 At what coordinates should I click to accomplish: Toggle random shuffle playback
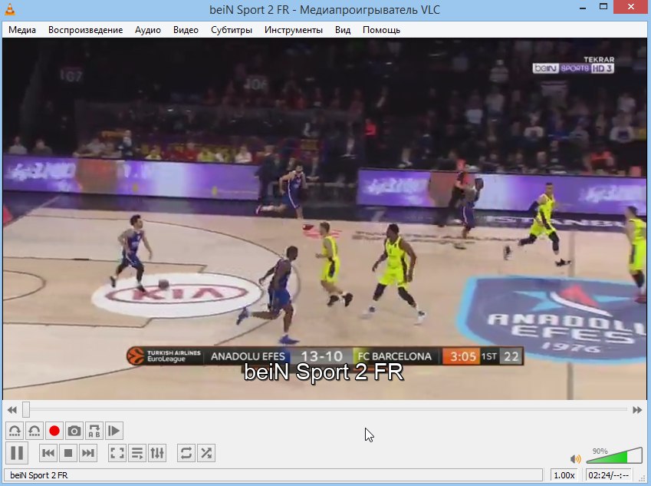click(206, 453)
